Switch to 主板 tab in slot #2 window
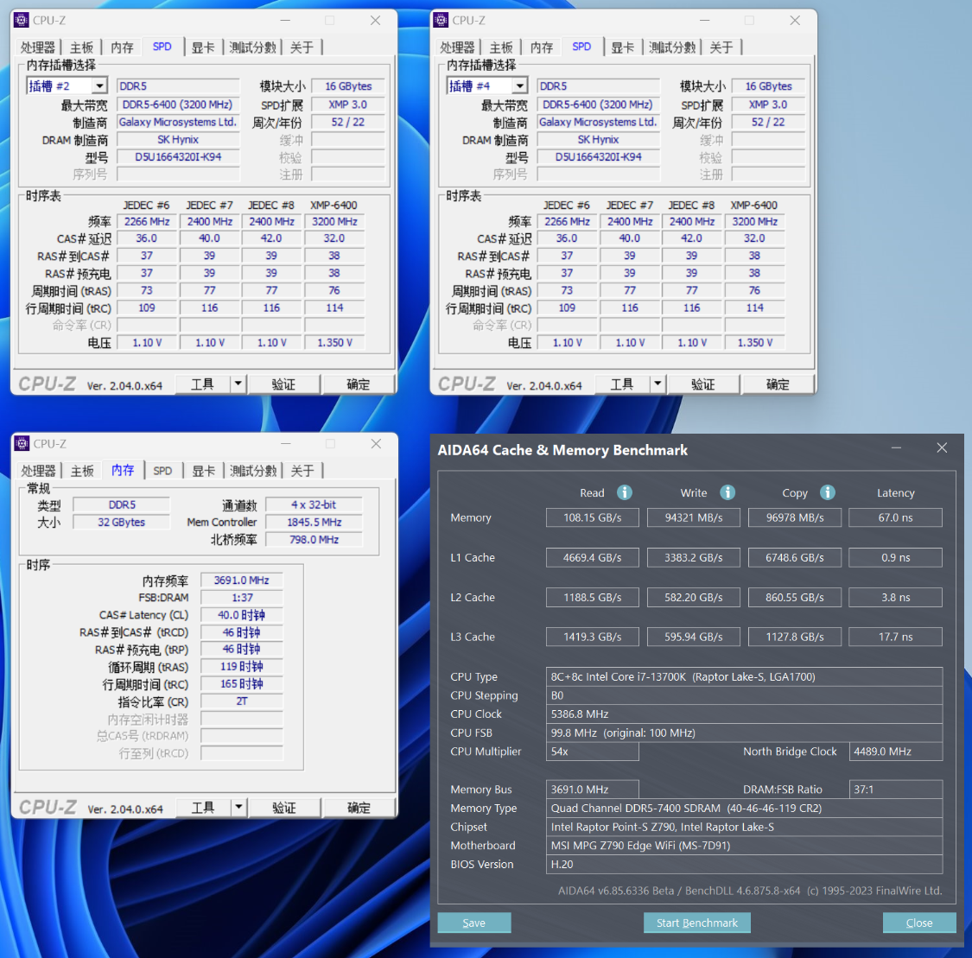 tap(82, 48)
